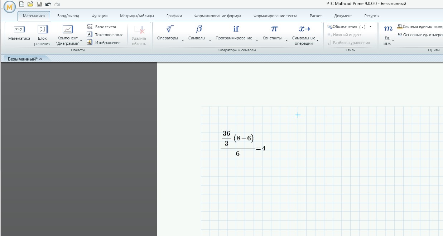The image size is (443, 236).
Task: Open the Документ ribbon tab
Action: [x=343, y=16]
